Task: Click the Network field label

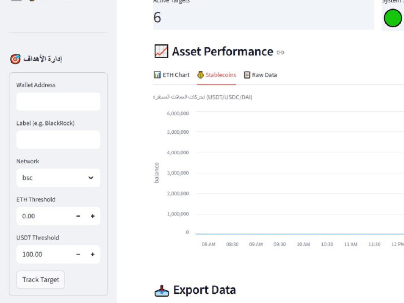Action: pyautogui.click(x=28, y=161)
